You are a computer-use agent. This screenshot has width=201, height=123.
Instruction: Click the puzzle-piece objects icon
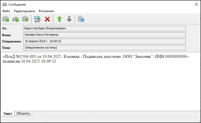pyautogui.click(x=81, y=19)
